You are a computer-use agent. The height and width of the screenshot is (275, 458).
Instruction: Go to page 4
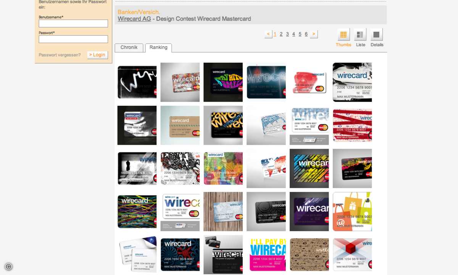[294, 34]
